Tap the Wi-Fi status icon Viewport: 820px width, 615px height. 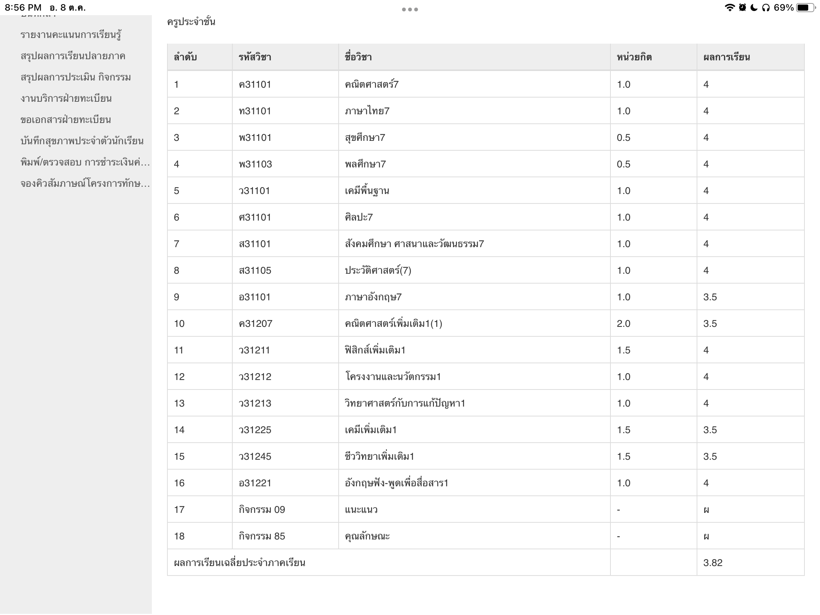point(729,8)
